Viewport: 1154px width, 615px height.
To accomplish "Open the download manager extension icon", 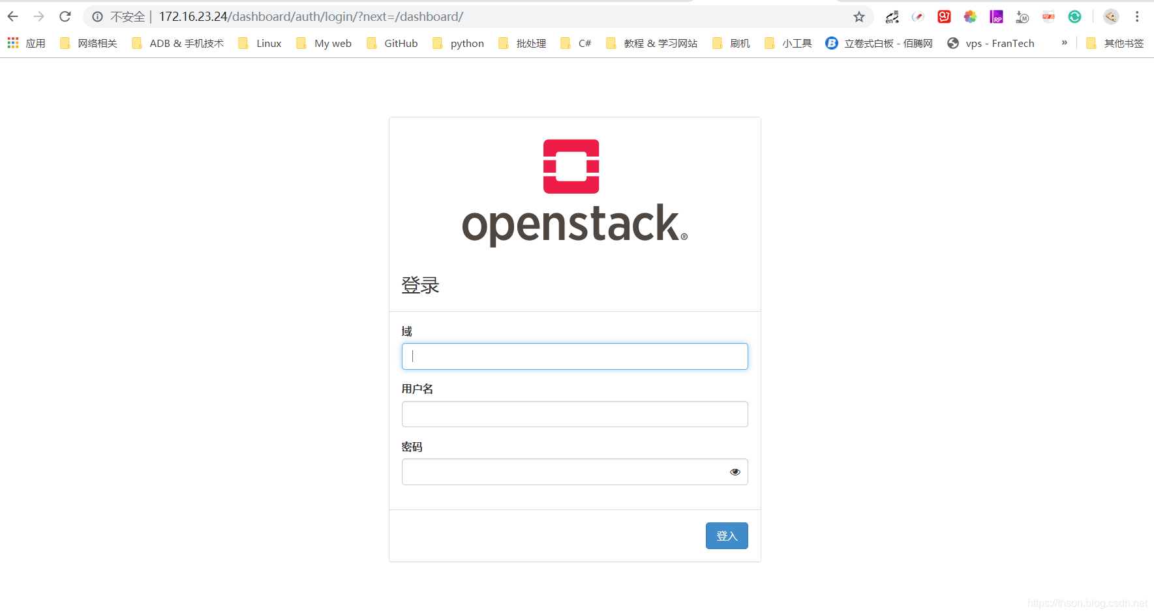I will pyautogui.click(x=1022, y=17).
